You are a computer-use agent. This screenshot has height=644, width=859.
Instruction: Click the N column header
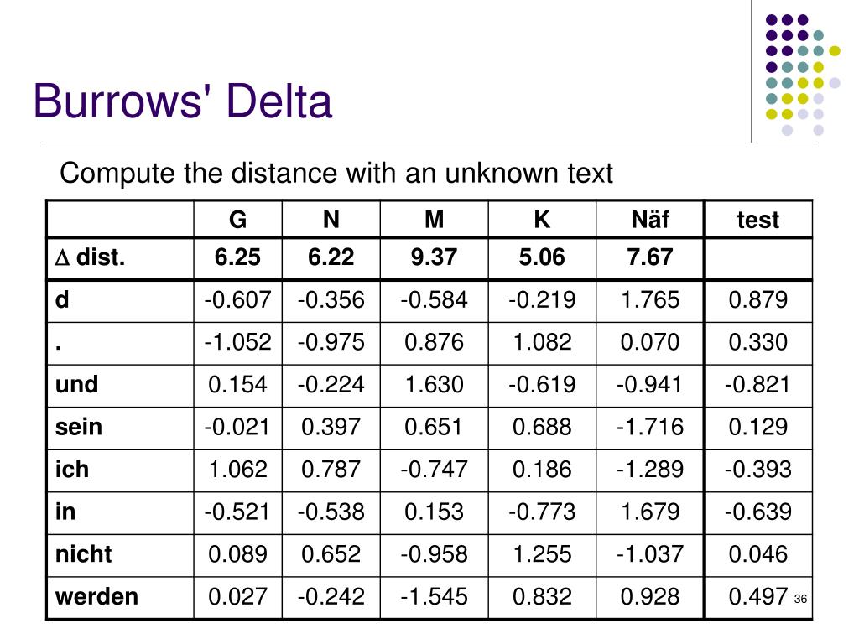point(331,220)
